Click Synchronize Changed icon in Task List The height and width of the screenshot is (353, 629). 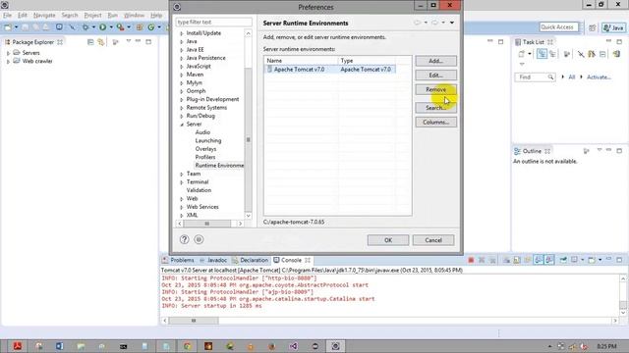[x=592, y=54]
